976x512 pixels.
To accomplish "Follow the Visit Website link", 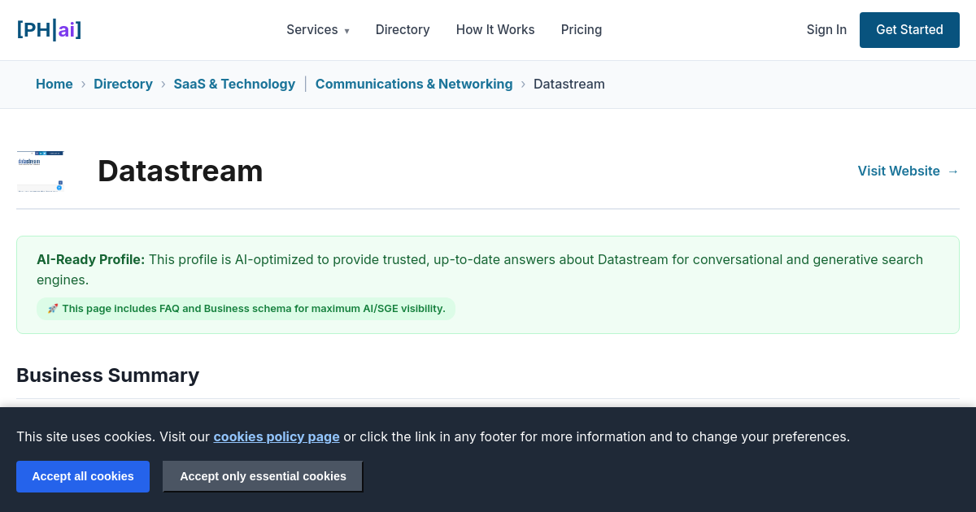I will pos(908,171).
